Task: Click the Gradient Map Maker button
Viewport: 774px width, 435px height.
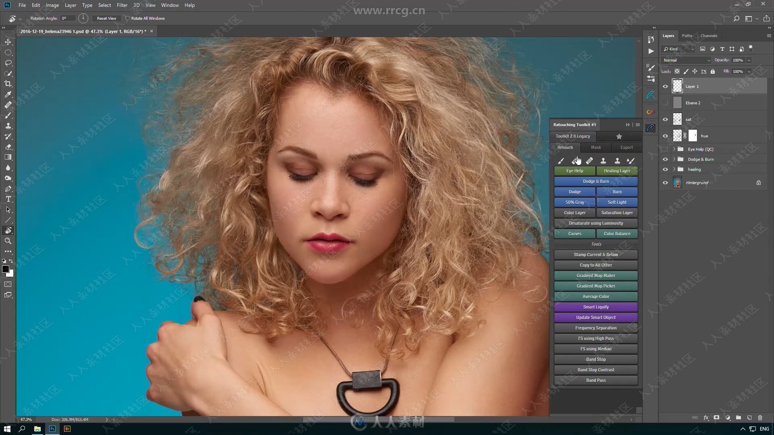Action: pos(596,275)
